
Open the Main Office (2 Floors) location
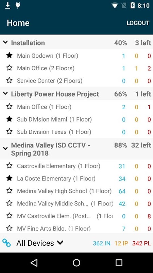click(76, 68)
